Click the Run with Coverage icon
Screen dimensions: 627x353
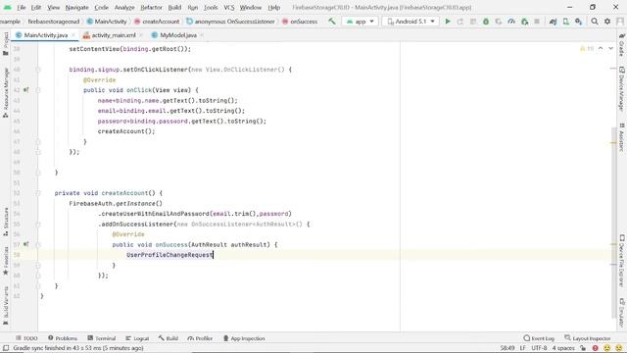pos(499,22)
